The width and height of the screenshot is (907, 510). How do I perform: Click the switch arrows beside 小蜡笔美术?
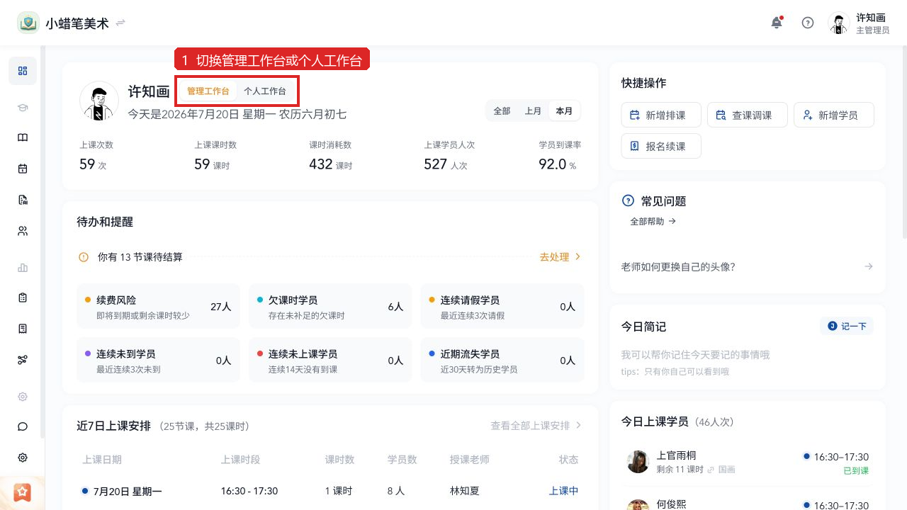coord(120,23)
